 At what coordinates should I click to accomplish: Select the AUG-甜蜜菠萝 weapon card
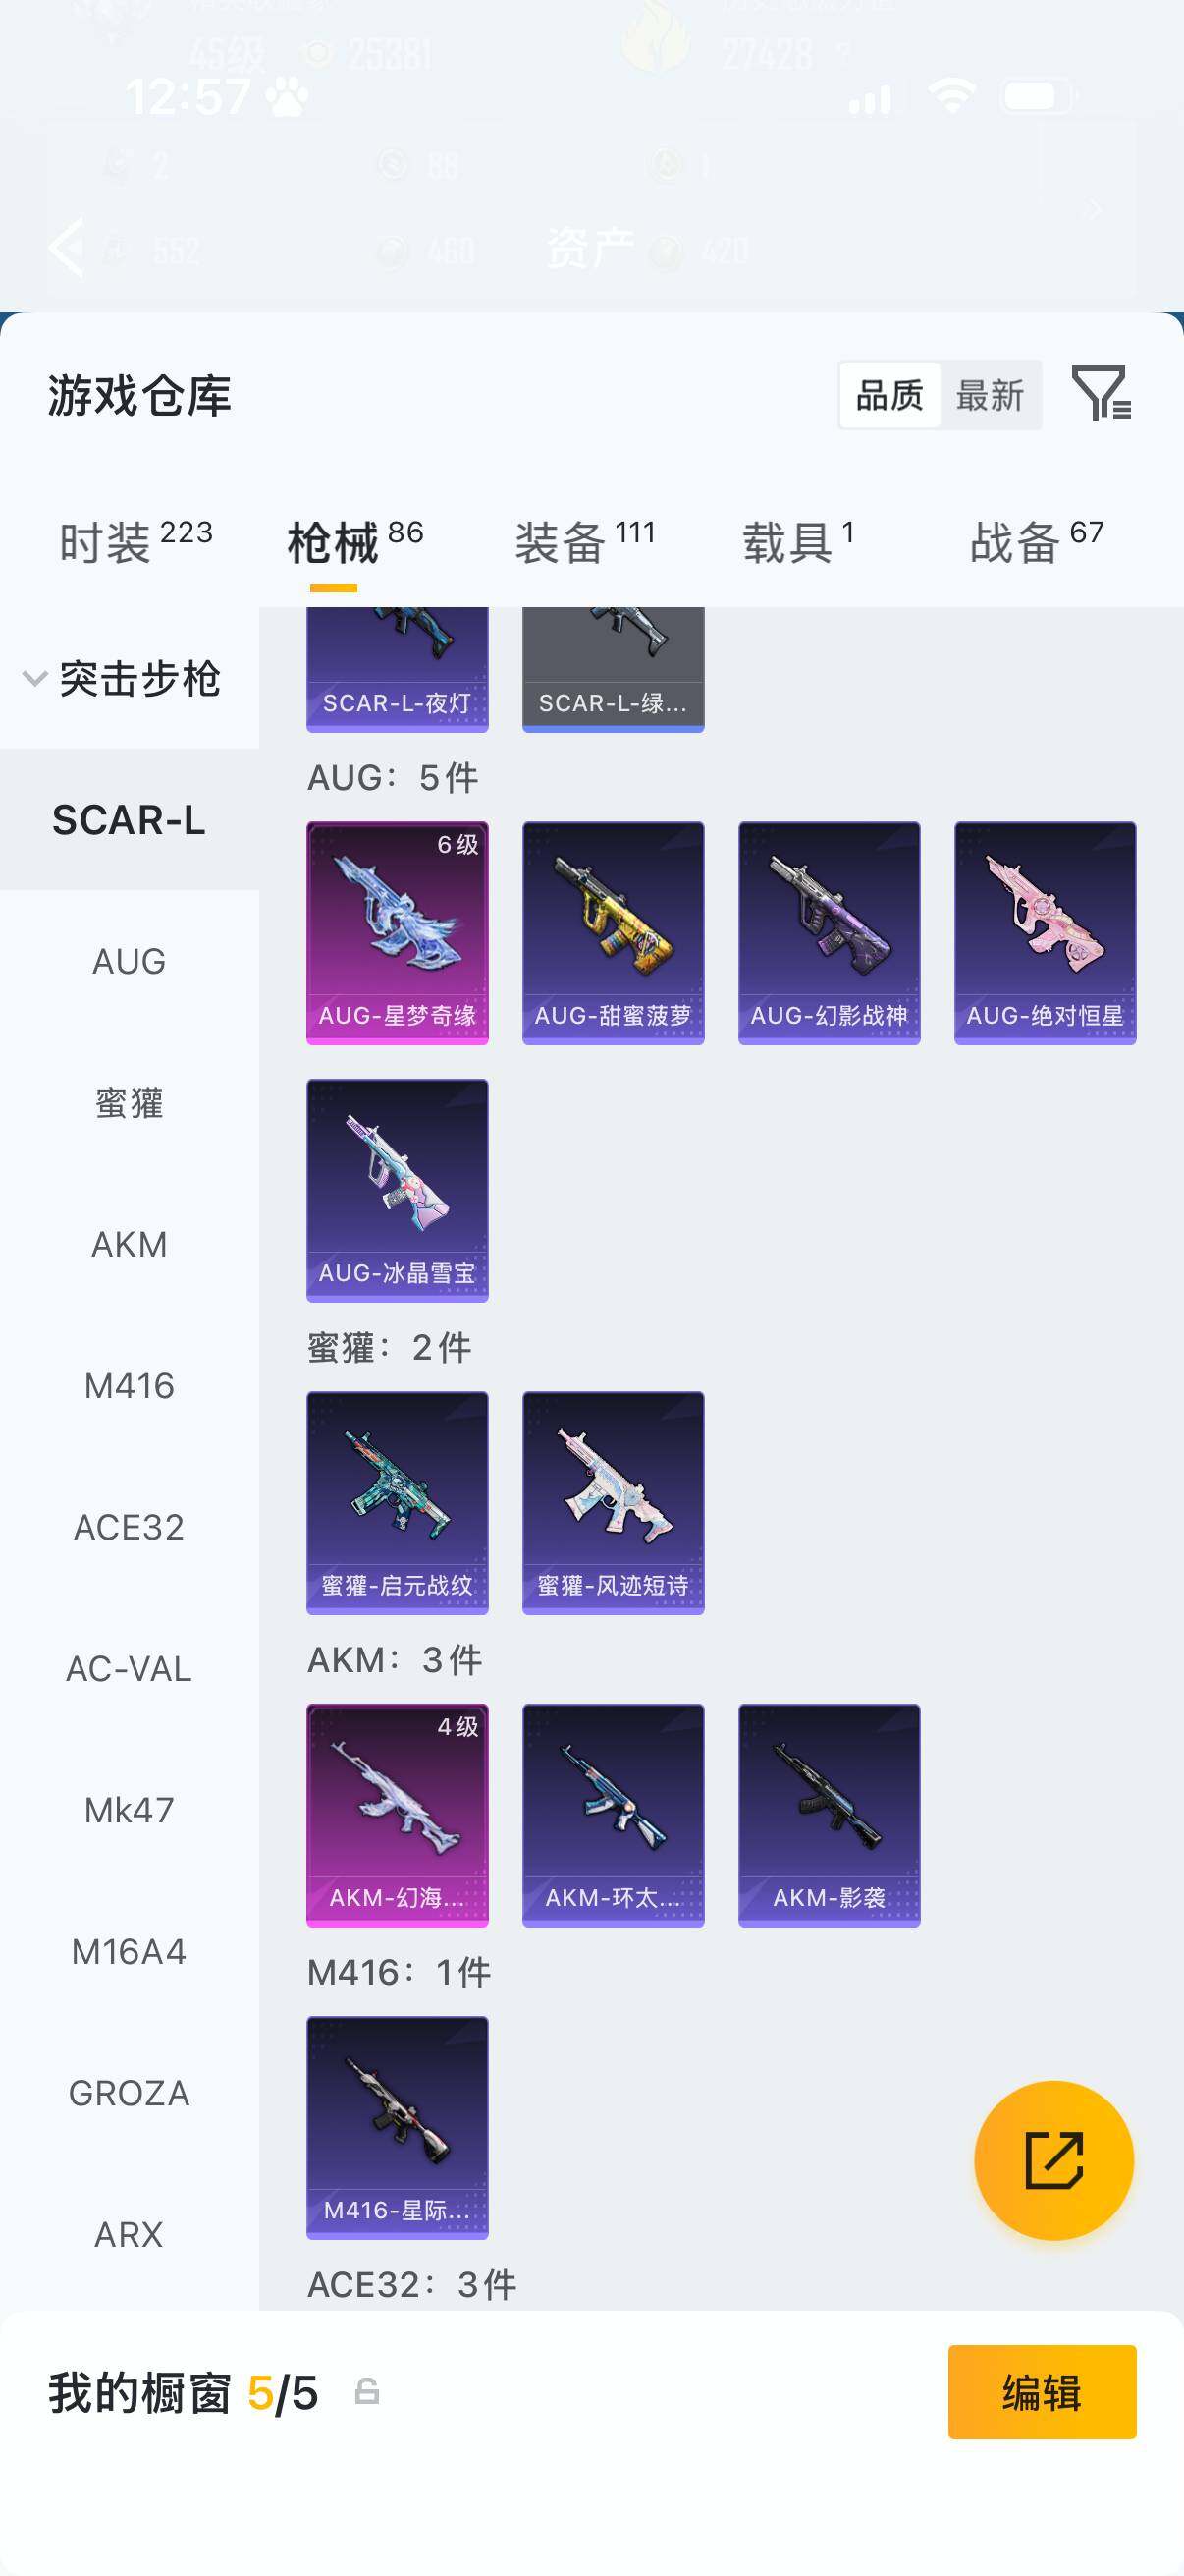click(x=613, y=932)
